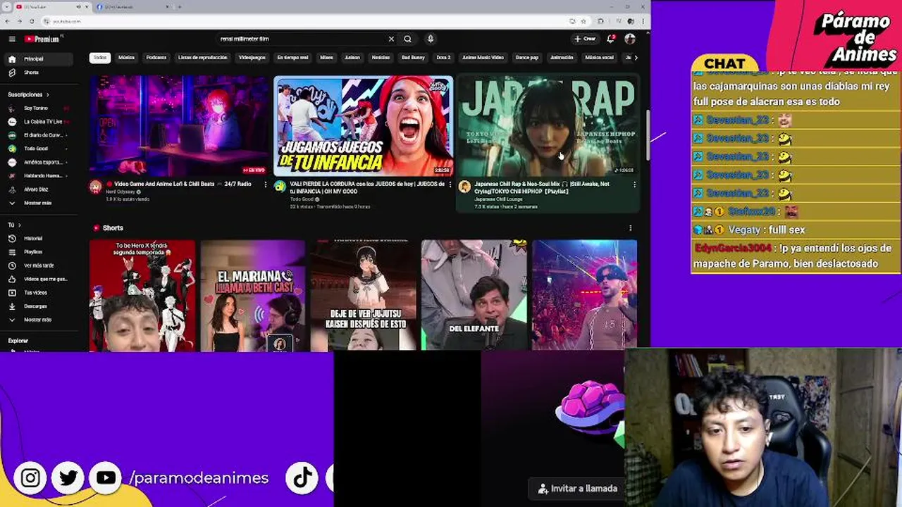Click Invitar a llamada button
This screenshot has width=902, height=507.
click(577, 488)
